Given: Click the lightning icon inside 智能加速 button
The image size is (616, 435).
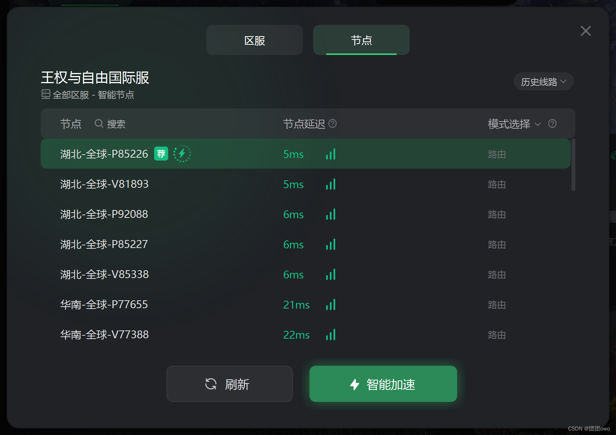Looking at the screenshot, I should pos(354,385).
